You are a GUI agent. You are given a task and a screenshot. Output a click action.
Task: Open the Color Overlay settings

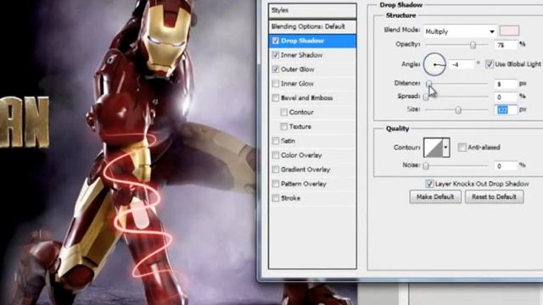[x=301, y=155]
